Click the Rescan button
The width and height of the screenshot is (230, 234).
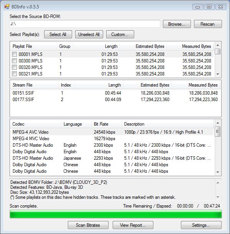coord(208,24)
